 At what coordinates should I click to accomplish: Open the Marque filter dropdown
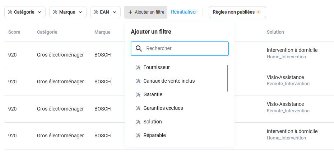[80, 12]
